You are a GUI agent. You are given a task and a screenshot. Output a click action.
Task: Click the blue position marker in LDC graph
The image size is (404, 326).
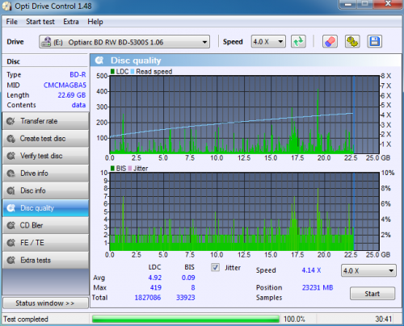click(354, 115)
